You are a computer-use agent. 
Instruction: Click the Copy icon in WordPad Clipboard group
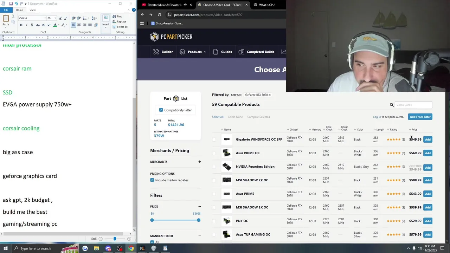click(13, 22)
